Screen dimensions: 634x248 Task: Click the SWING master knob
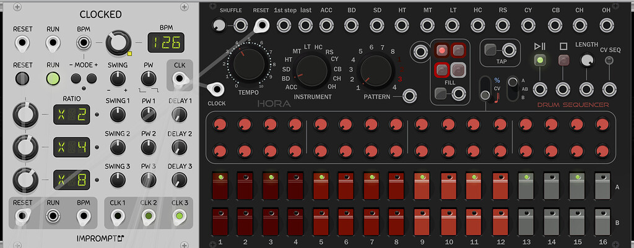coord(118,79)
